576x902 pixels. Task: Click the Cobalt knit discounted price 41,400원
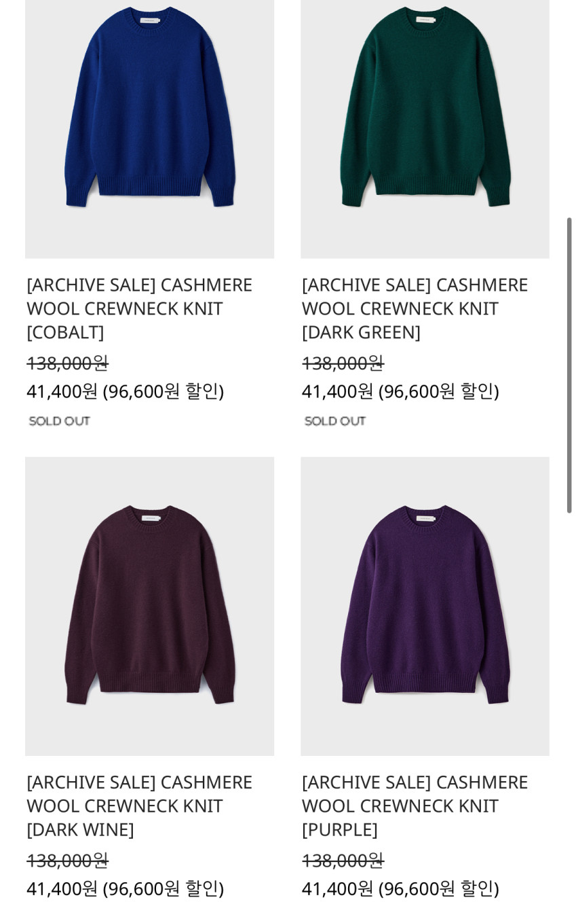[62, 391]
